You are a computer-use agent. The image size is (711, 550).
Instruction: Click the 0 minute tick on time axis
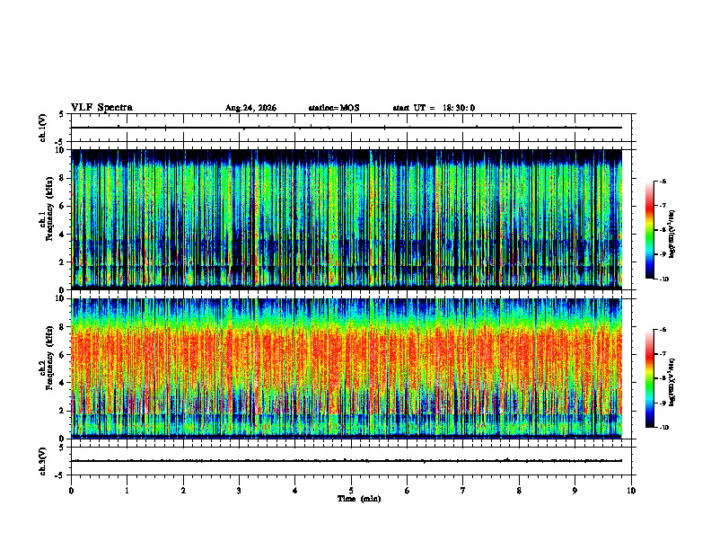71,491
